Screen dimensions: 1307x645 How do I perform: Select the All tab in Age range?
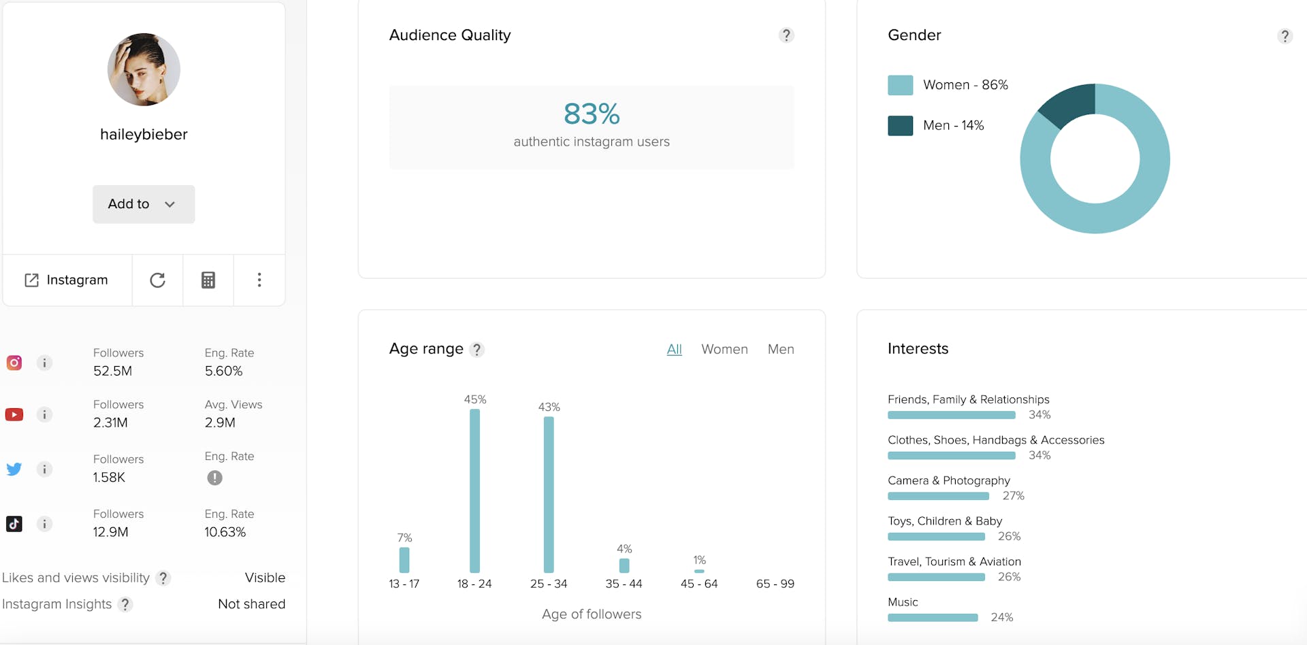click(x=673, y=349)
